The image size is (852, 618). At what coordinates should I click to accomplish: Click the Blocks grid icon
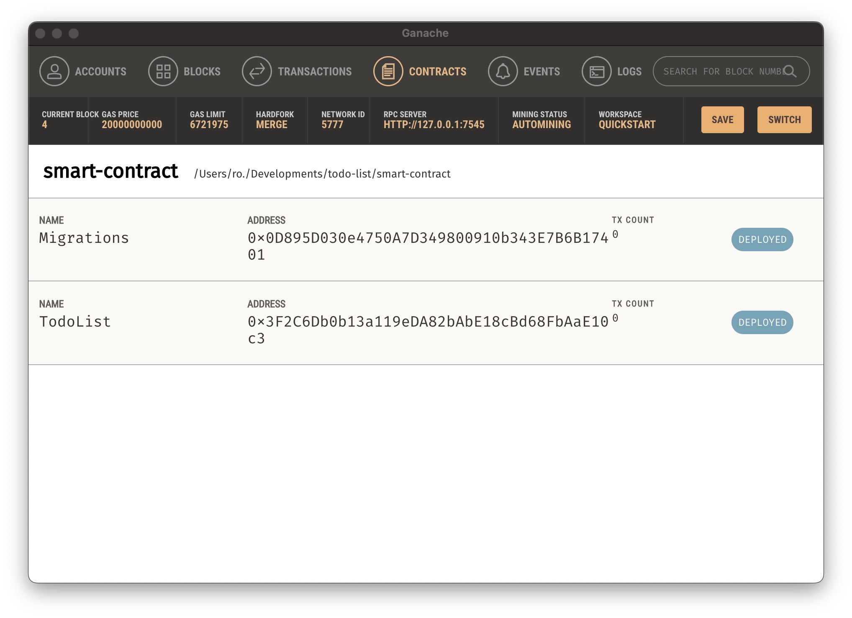pyautogui.click(x=163, y=71)
